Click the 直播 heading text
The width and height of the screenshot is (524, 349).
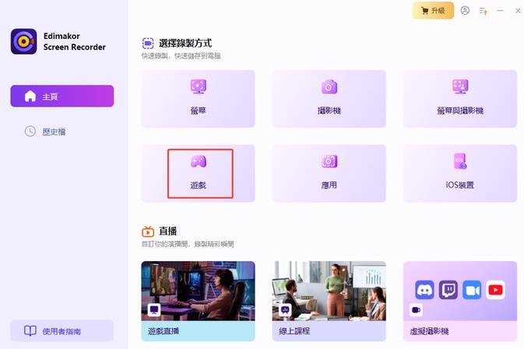click(167, 231)
